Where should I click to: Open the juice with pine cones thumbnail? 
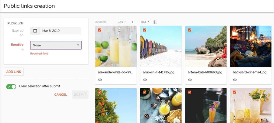161,105
